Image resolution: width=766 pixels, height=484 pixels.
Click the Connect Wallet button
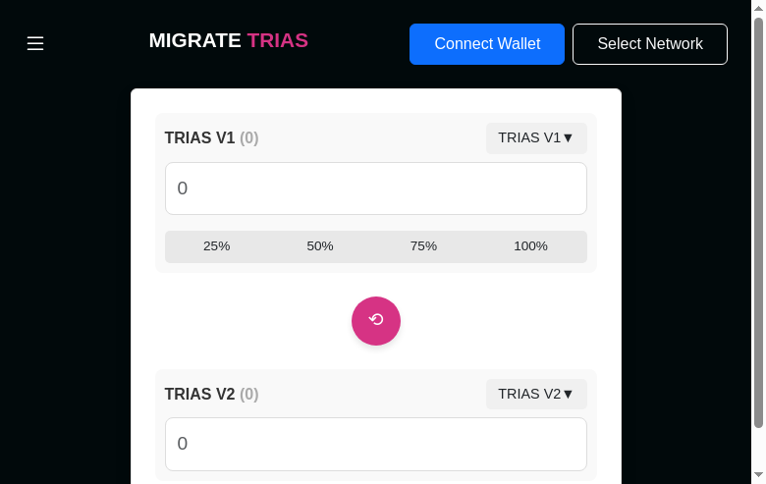click(487, 44)
